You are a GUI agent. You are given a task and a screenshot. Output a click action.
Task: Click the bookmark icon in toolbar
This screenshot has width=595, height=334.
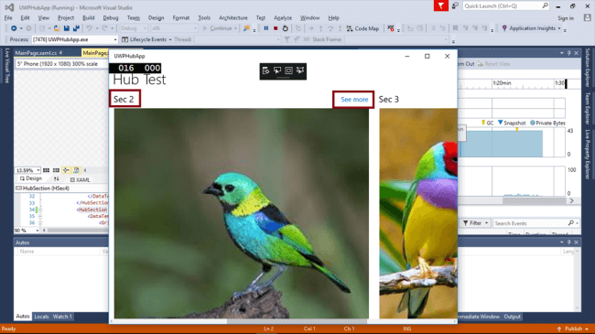coord(455,28)
